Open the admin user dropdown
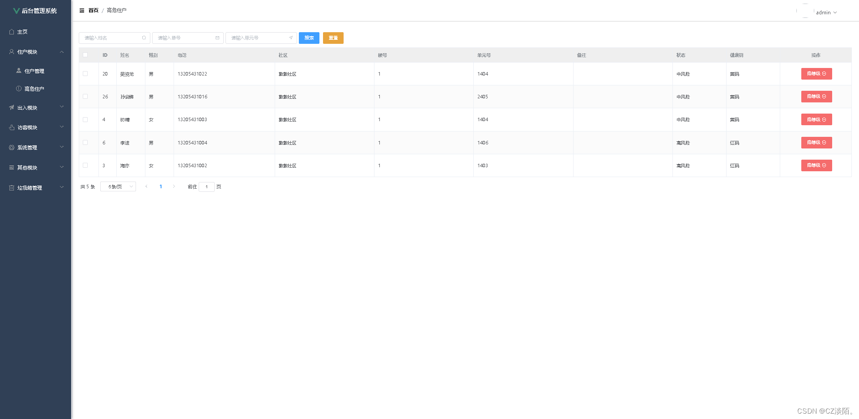859x419 pixels. click(826, 13)
